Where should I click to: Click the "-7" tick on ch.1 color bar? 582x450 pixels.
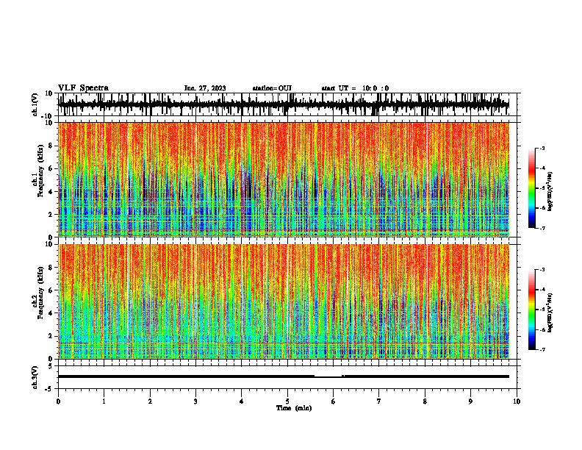(x=542, y=228)
